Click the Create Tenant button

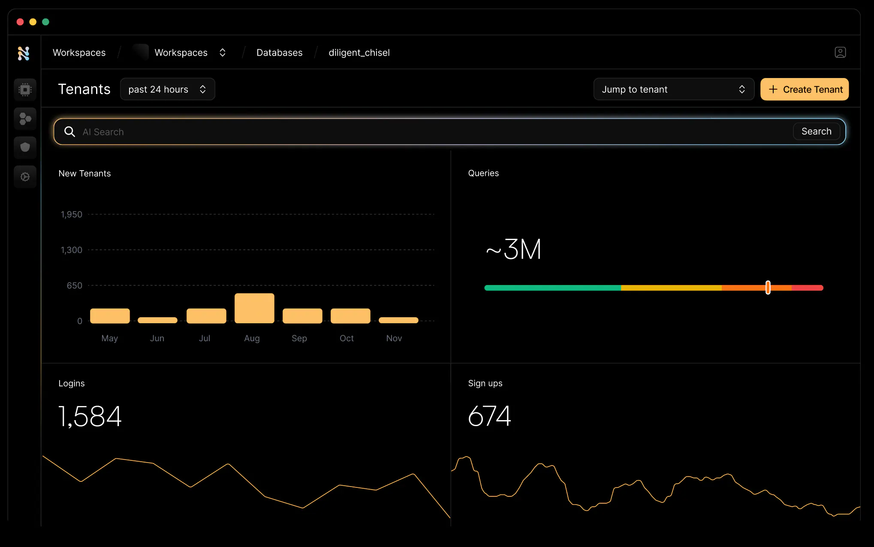[805, 89]
